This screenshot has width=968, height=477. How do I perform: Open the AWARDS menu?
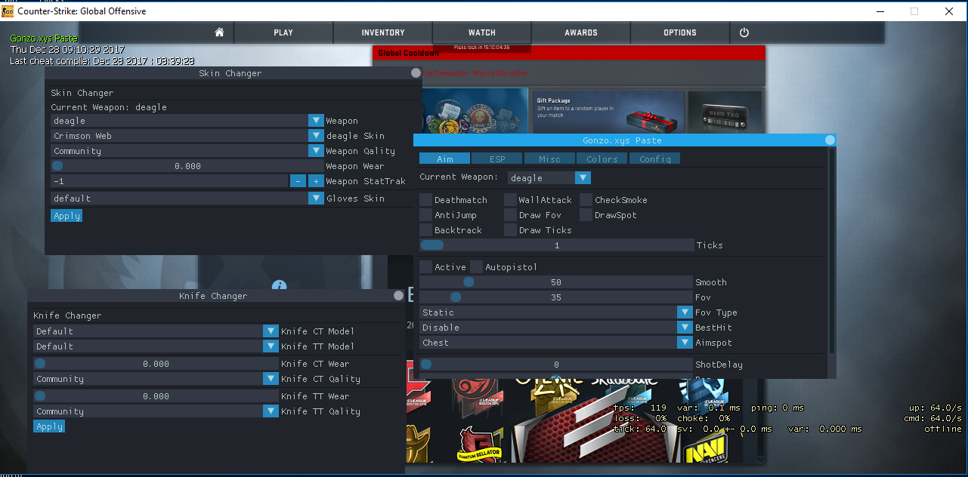click(581, 32)
